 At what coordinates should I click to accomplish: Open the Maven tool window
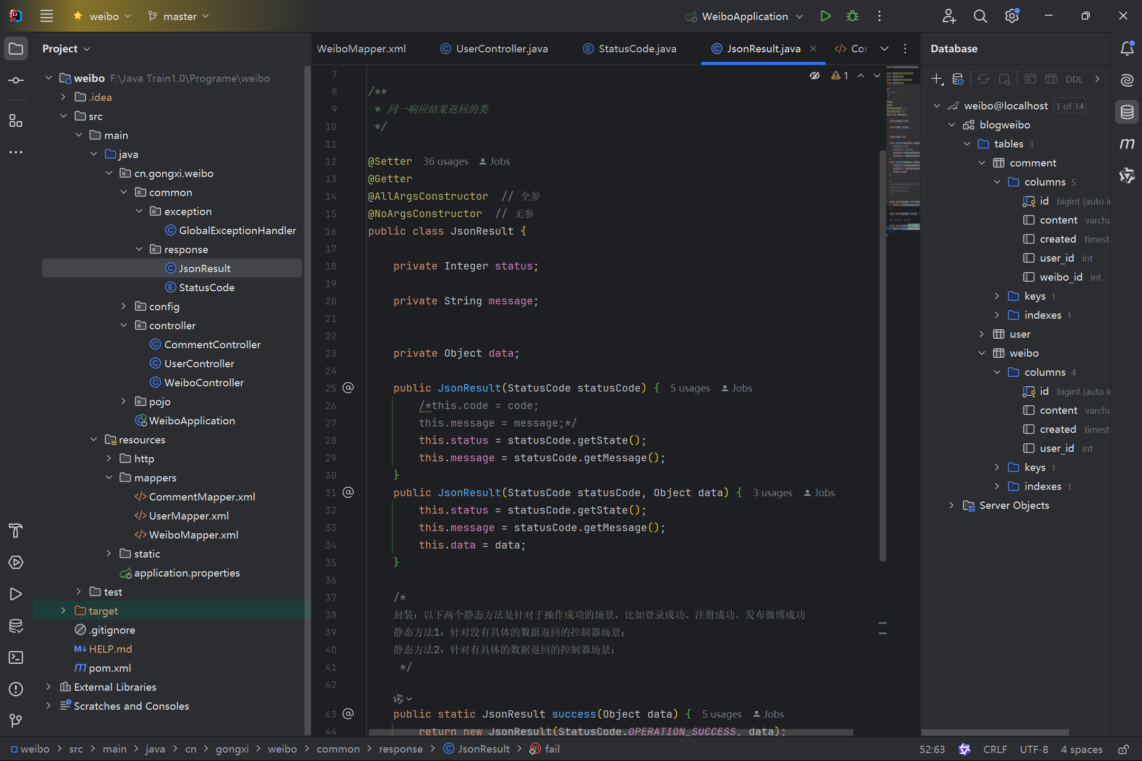pos(1127,144)
